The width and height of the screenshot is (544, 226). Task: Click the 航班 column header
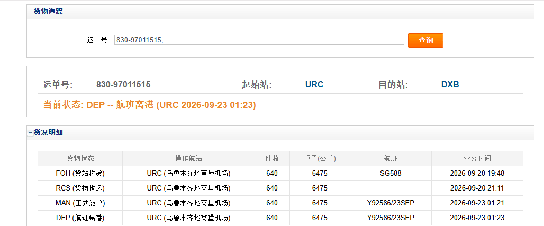click(x=391, y=159)
